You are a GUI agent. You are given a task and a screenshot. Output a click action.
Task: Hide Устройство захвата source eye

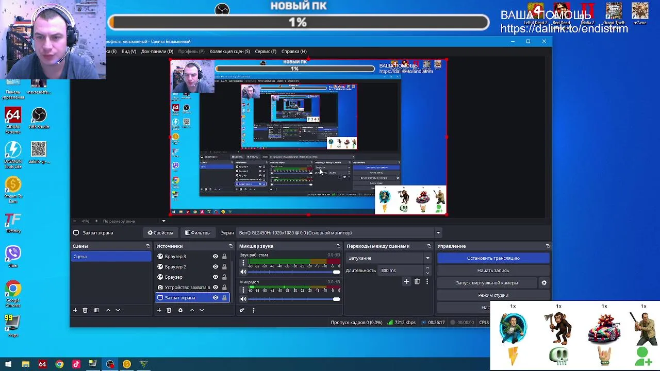tap(216, 288)
